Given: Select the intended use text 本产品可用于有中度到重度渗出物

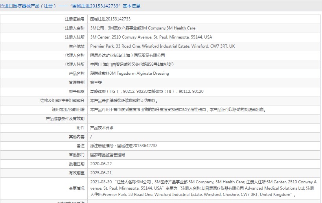Looking at the screenshot, I should tap(178, 109).
